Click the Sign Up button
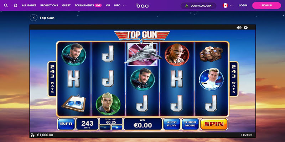Image resolution: width=285 pixels, height=142 pixels. [x=266, y=5]
